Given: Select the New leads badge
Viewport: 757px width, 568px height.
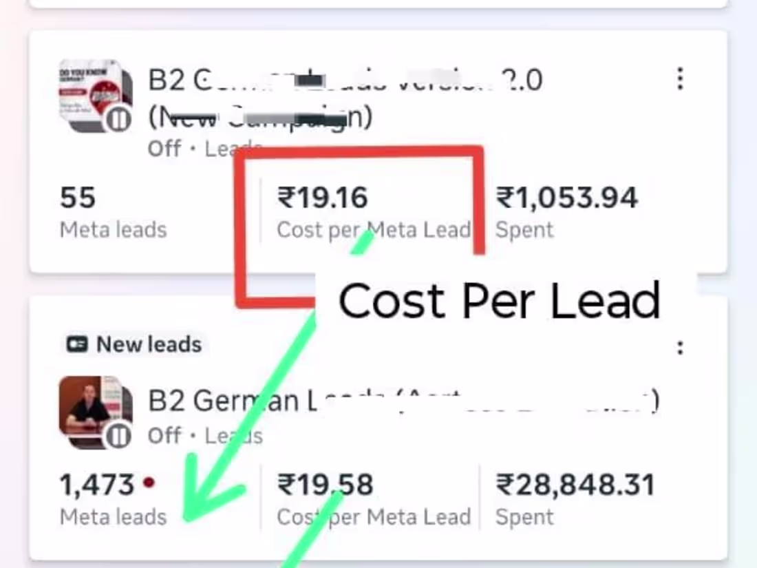Looking at the screenshot, I should pyautogui.click(x=134, y=344).
